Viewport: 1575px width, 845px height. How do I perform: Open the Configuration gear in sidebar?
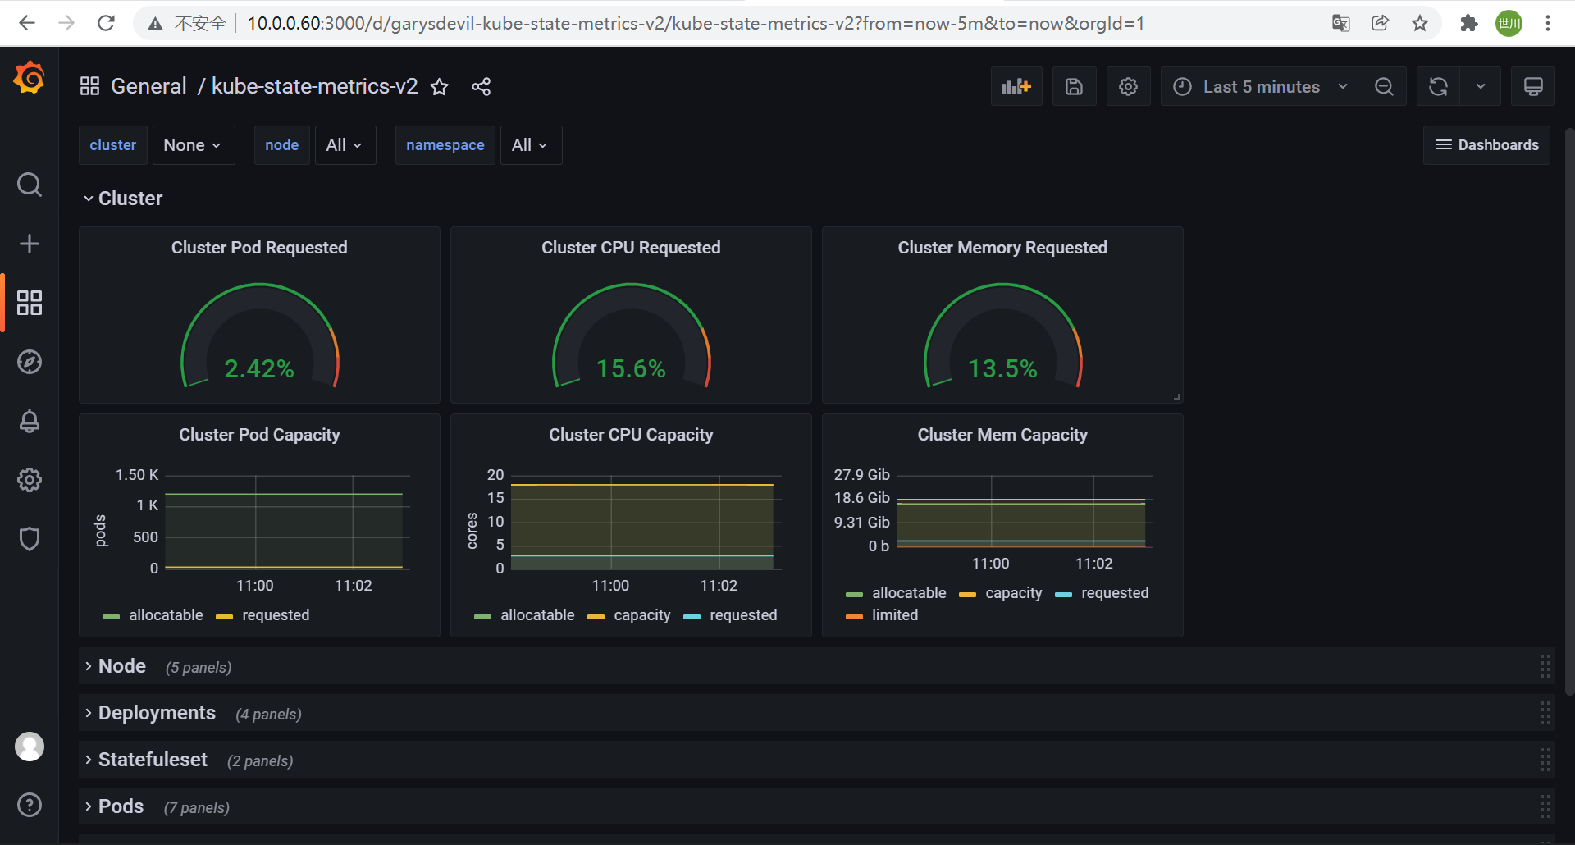(30, 480)
